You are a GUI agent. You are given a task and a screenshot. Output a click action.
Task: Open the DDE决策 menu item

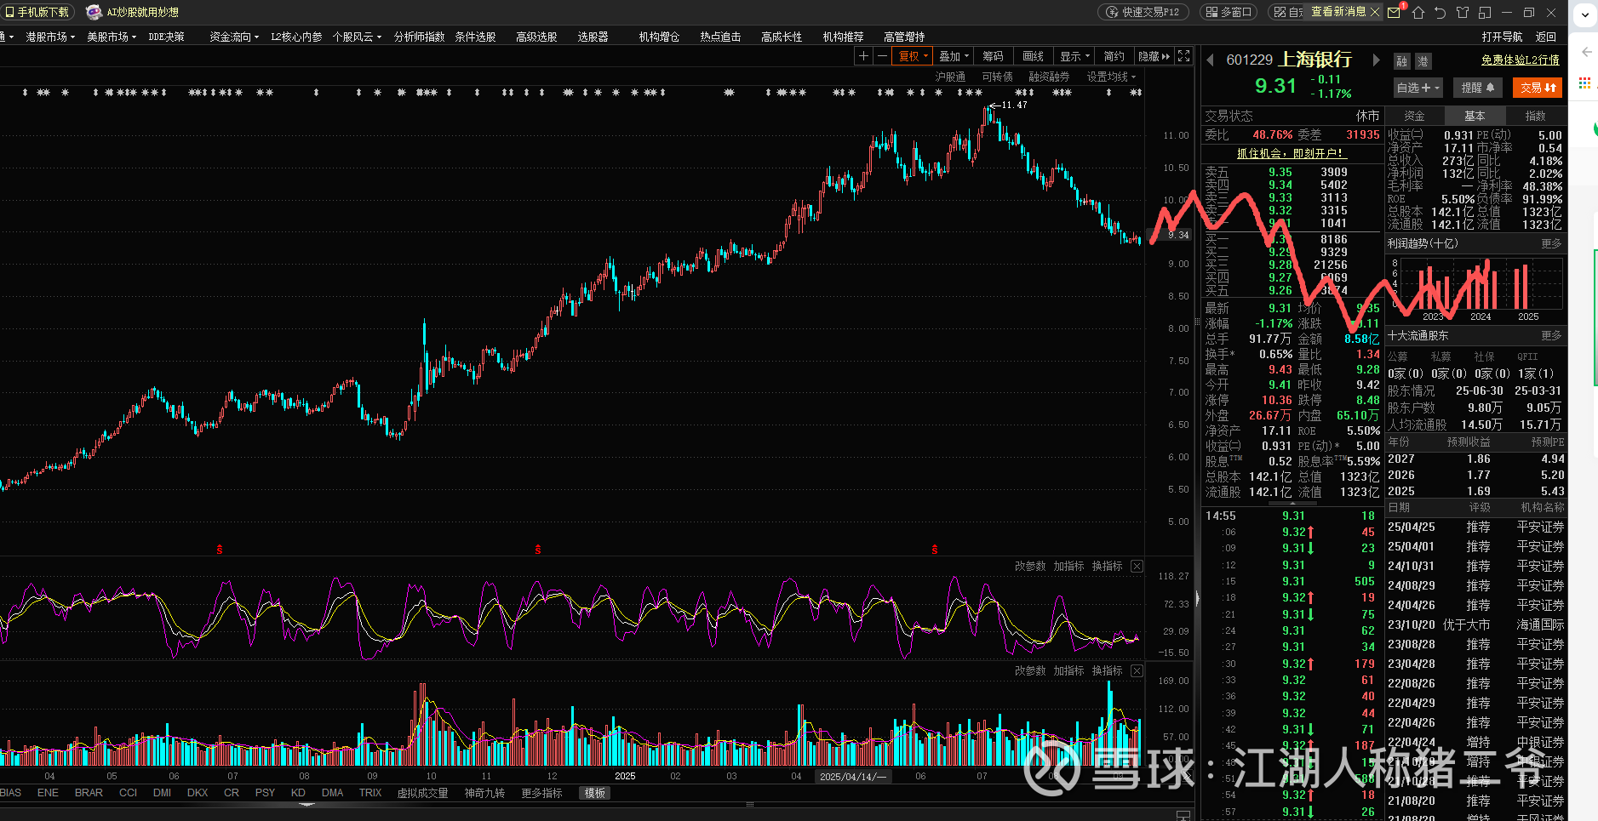point(166,37)
